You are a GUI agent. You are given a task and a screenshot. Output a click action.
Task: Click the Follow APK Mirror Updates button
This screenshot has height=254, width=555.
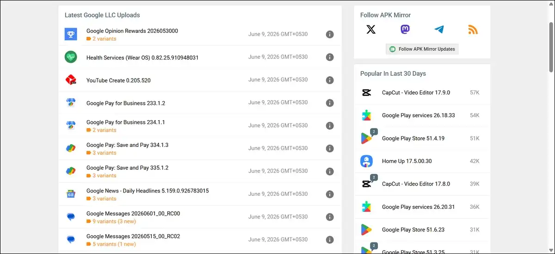tap(422, 49)
